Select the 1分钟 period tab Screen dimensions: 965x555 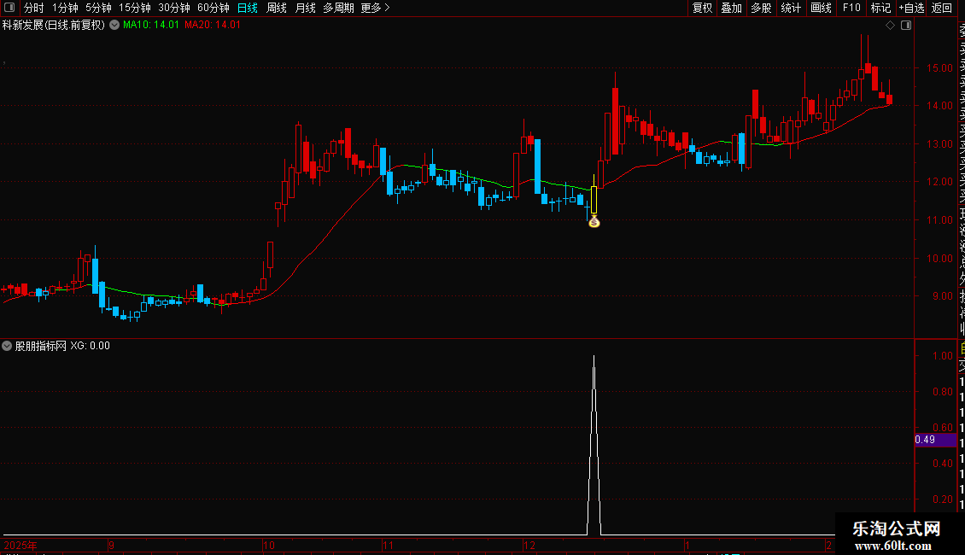tap(65, 8)
